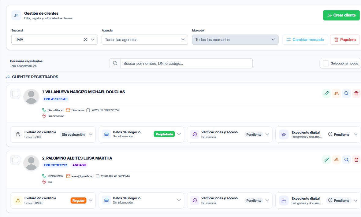Click people icon on Palomino Albites row
This screenshot has width=361, height=217.
pos(336,160)
